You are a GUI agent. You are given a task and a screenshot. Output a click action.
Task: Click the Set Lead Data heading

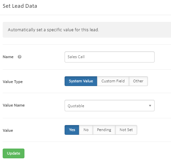tap(20, 6)
